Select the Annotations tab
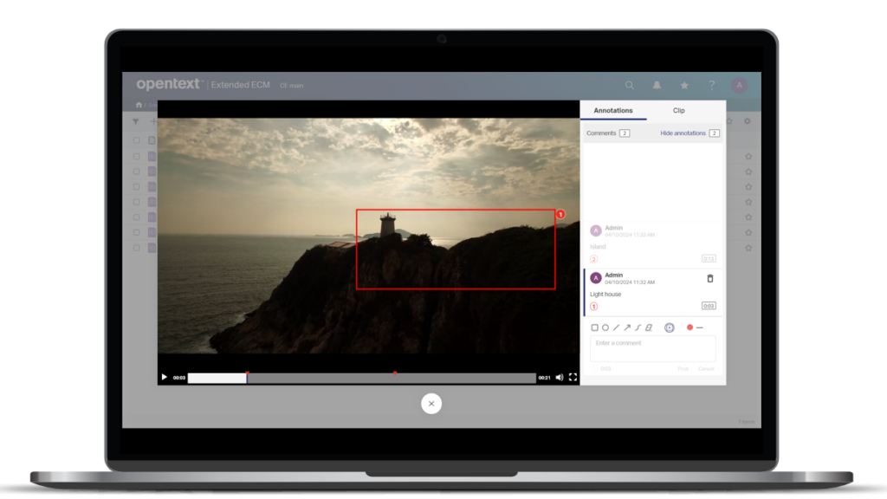 click(x=613, y=110)
